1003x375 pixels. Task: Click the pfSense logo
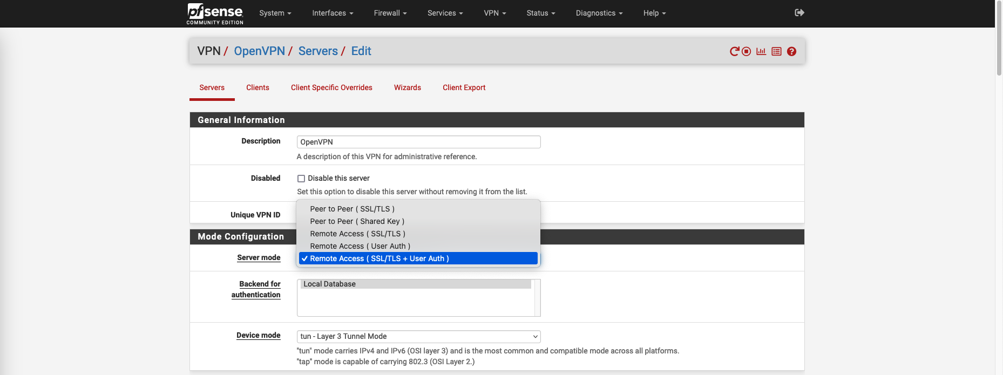215,13
